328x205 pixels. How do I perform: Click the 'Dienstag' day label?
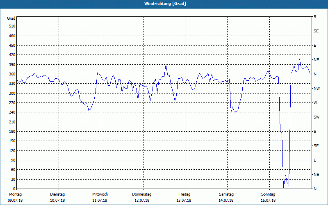click(x=57, y=194)
